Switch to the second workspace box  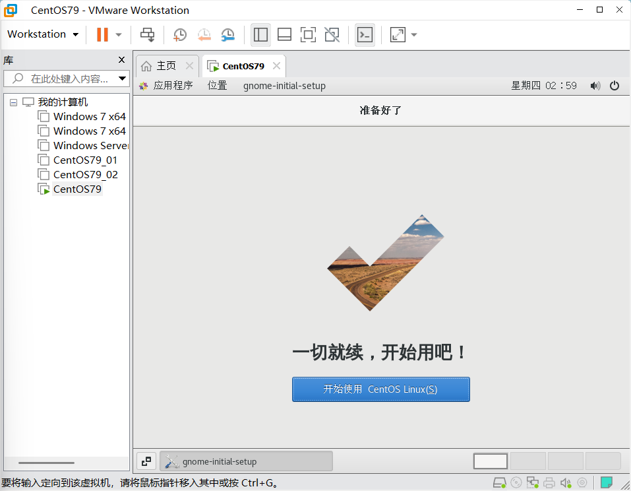[528, 461]
